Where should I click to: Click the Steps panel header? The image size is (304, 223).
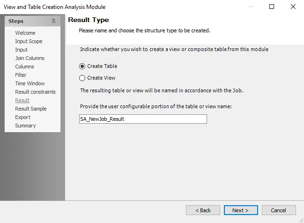[x=33, y=21]
